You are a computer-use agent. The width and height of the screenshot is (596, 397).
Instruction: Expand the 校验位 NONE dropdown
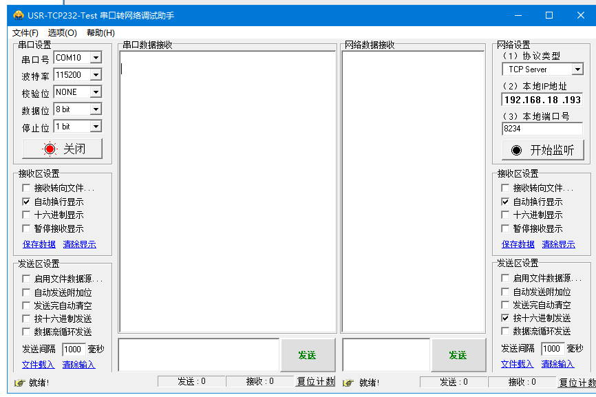[x=96, y=92]
